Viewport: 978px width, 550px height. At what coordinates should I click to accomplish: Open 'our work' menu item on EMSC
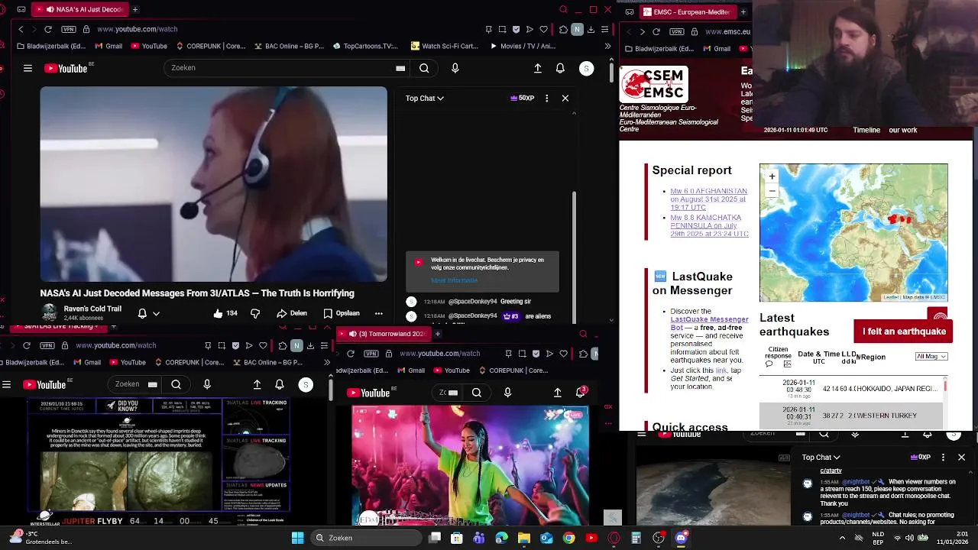[x=903, y=130]
